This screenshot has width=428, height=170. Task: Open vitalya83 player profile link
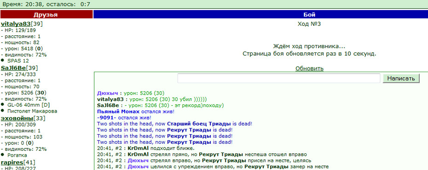click(16, 24)
